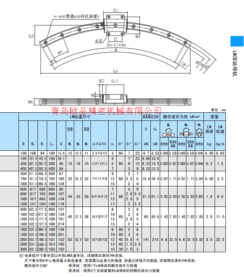Image resolution: width=244 pixels, height=277 pixels.
Task: Click the LM block in top-view drawing
Action: [116, 25]
